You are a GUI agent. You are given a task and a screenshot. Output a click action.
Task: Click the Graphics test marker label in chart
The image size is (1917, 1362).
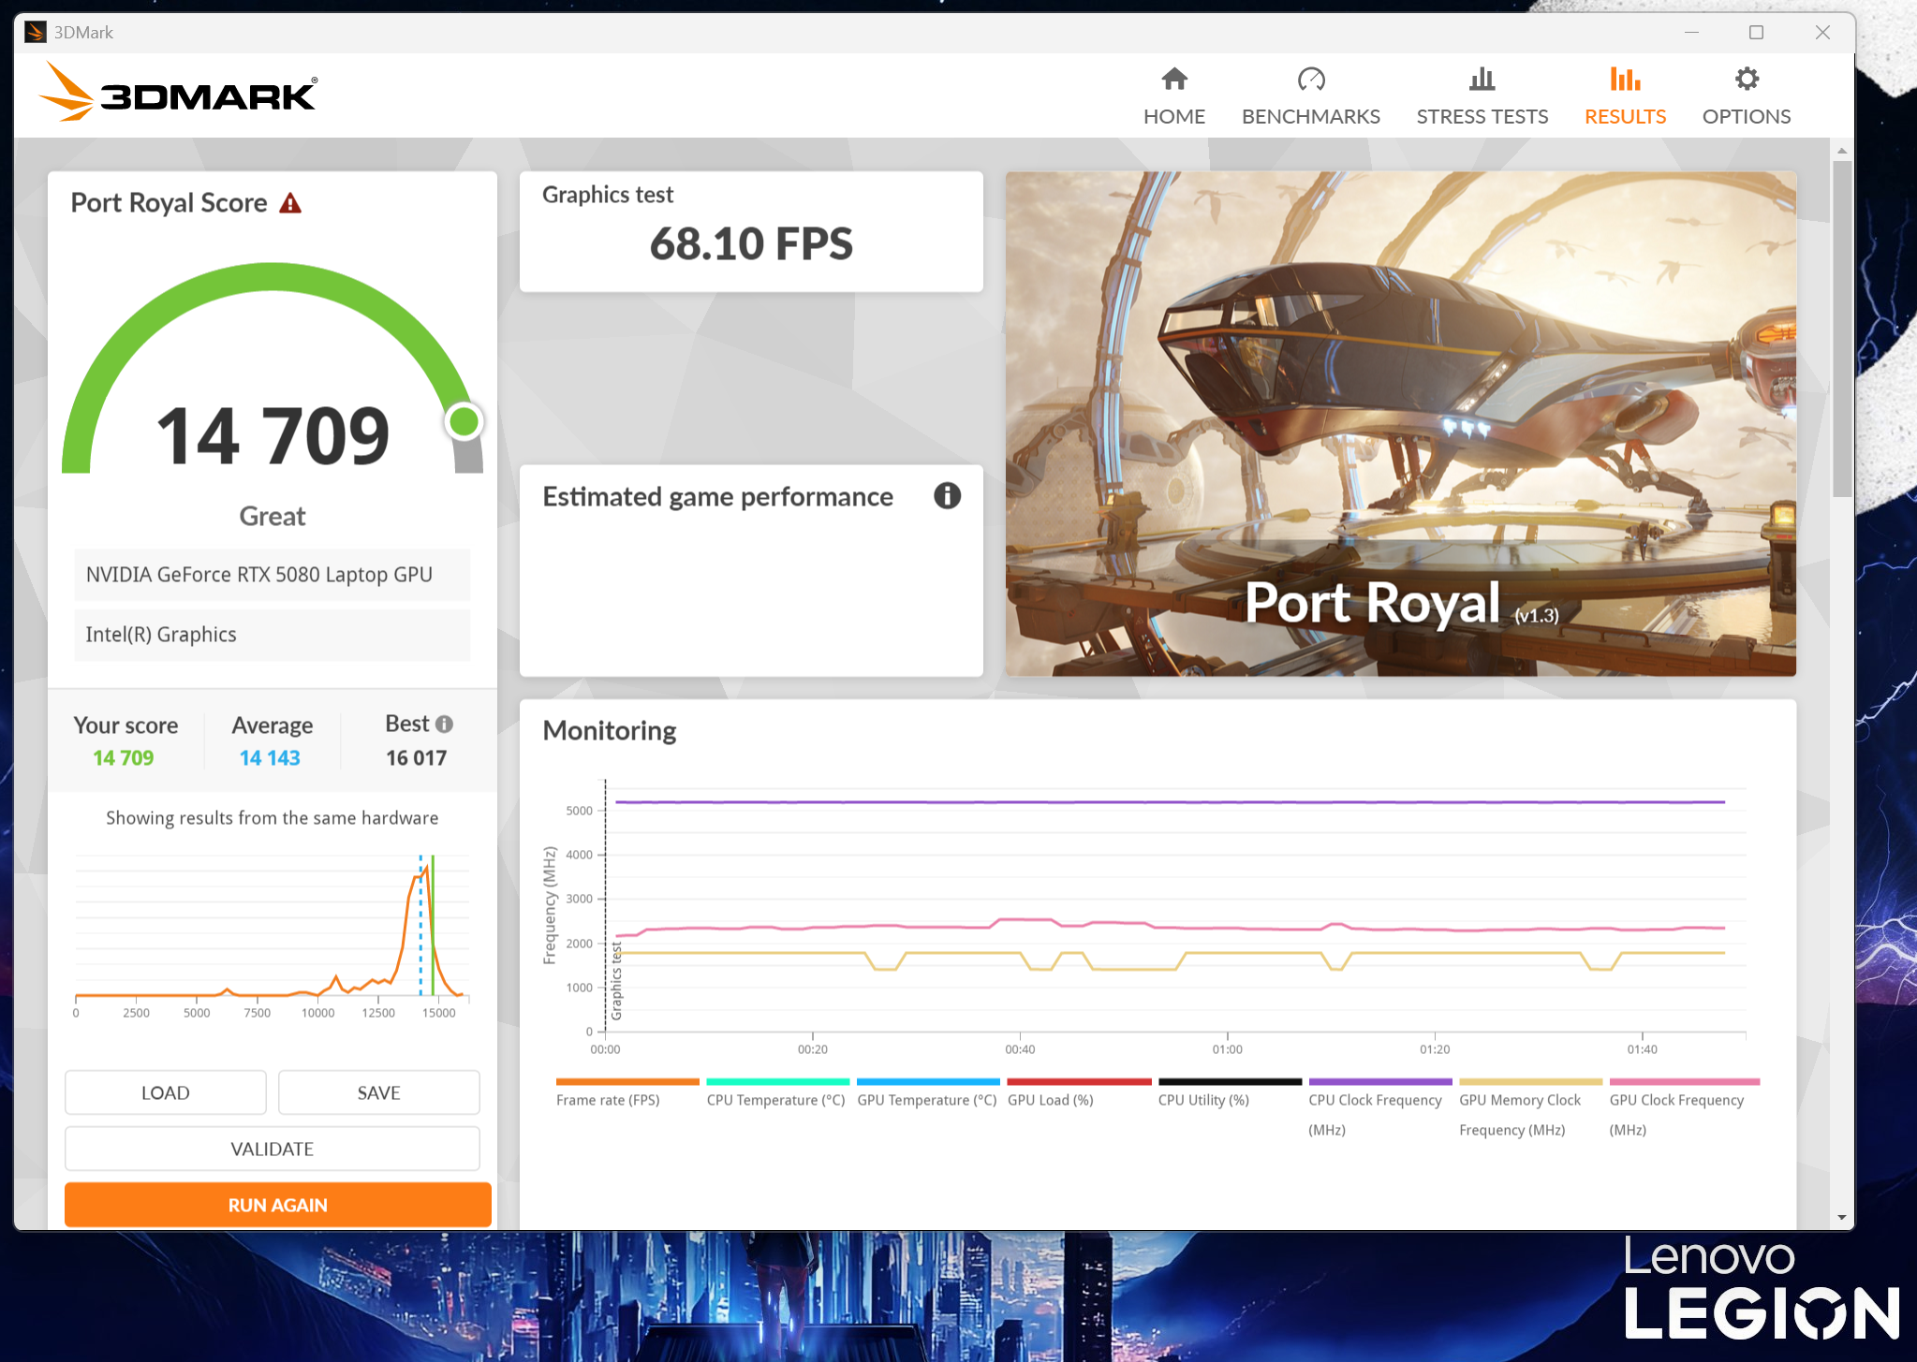tap(616, 980)
